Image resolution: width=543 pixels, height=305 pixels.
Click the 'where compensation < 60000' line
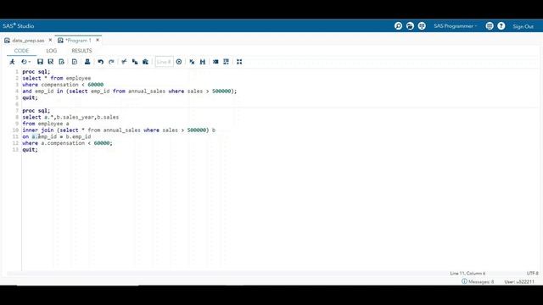63,85
